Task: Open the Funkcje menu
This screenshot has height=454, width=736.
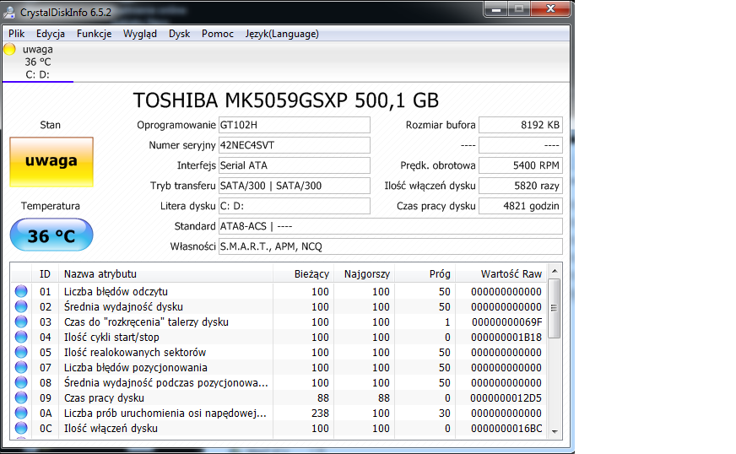Action: click(95, 34)
